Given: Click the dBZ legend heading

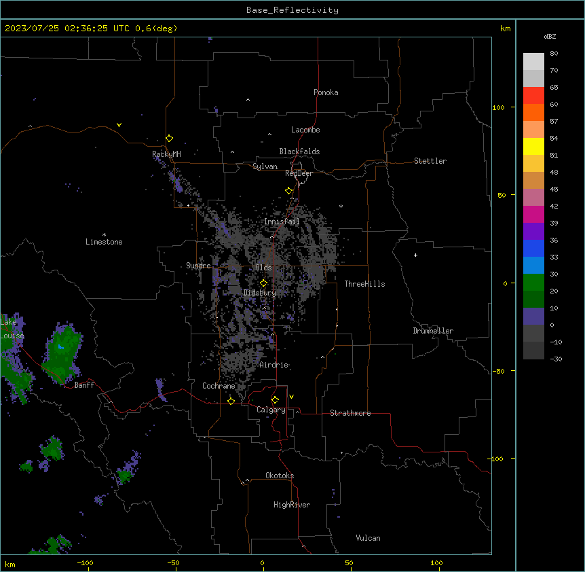Looking at the screenshot, I should (x=550, y=37).
